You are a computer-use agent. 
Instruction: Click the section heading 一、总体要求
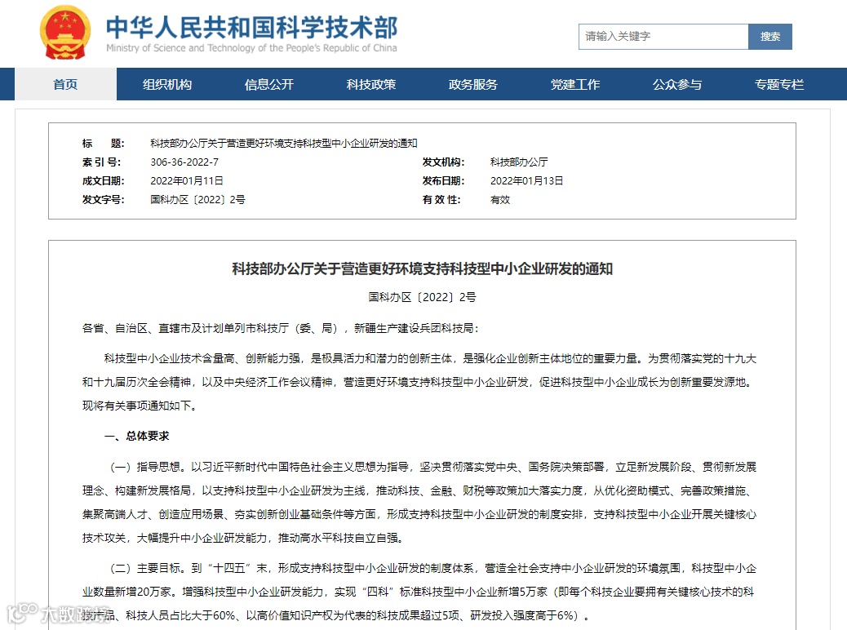(136, 436)
